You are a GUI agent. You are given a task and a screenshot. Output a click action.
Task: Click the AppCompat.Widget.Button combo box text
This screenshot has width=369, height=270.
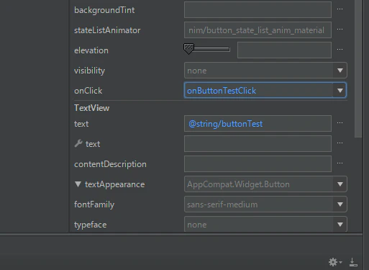coord(238,184)
